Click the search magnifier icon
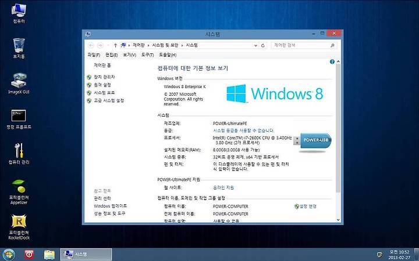 (x=332, y=46)
